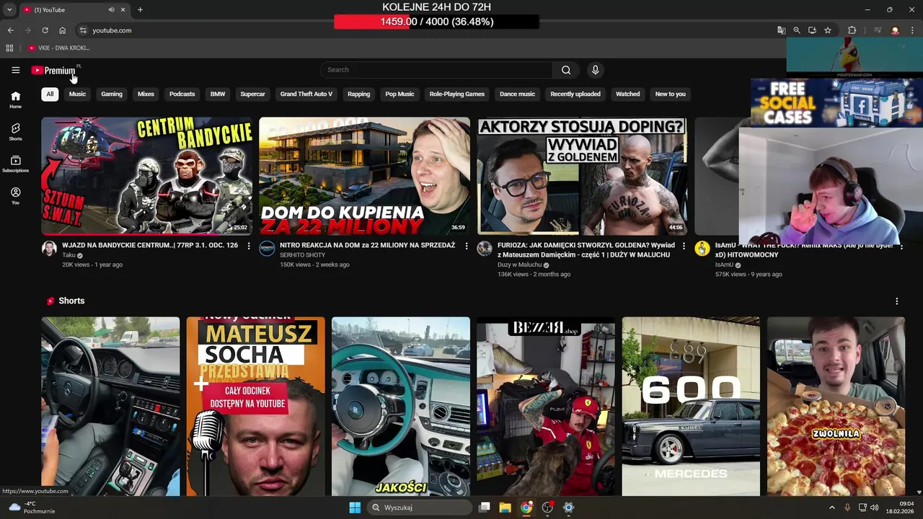
Task: Open Chrome's three-dot menu
Action: coord(912,30)
